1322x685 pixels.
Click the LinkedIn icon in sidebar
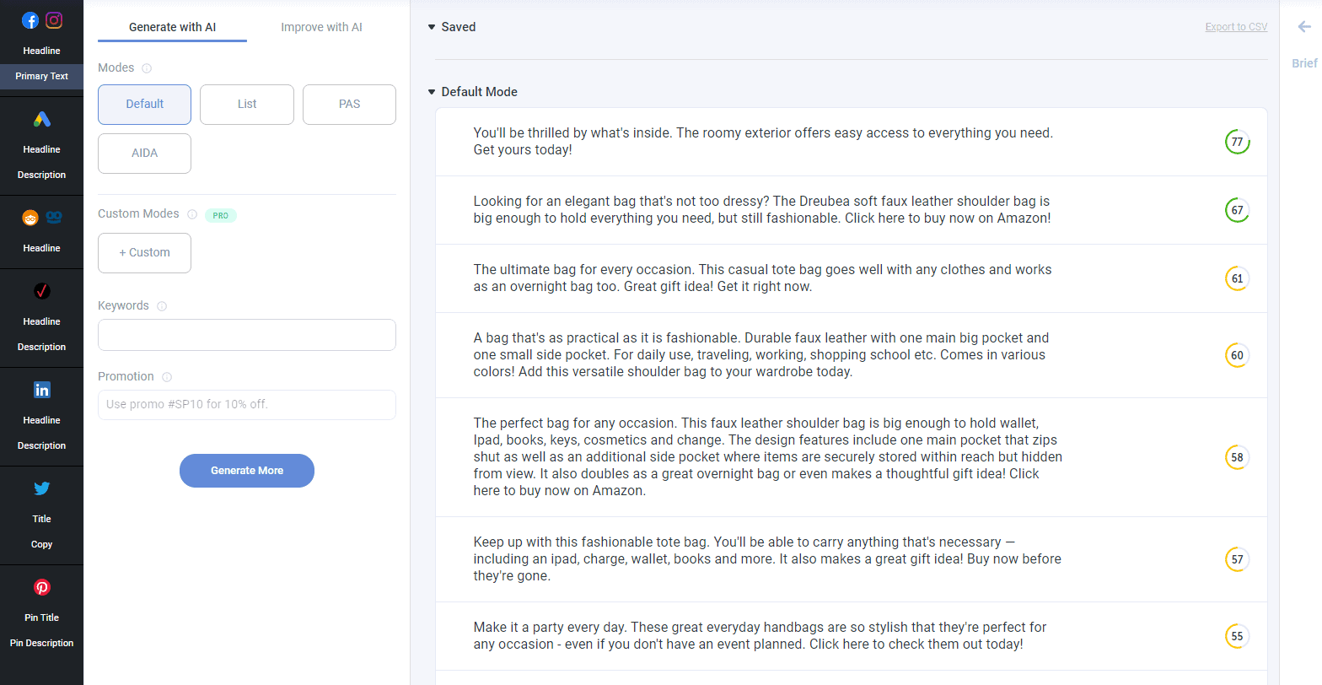42,390
